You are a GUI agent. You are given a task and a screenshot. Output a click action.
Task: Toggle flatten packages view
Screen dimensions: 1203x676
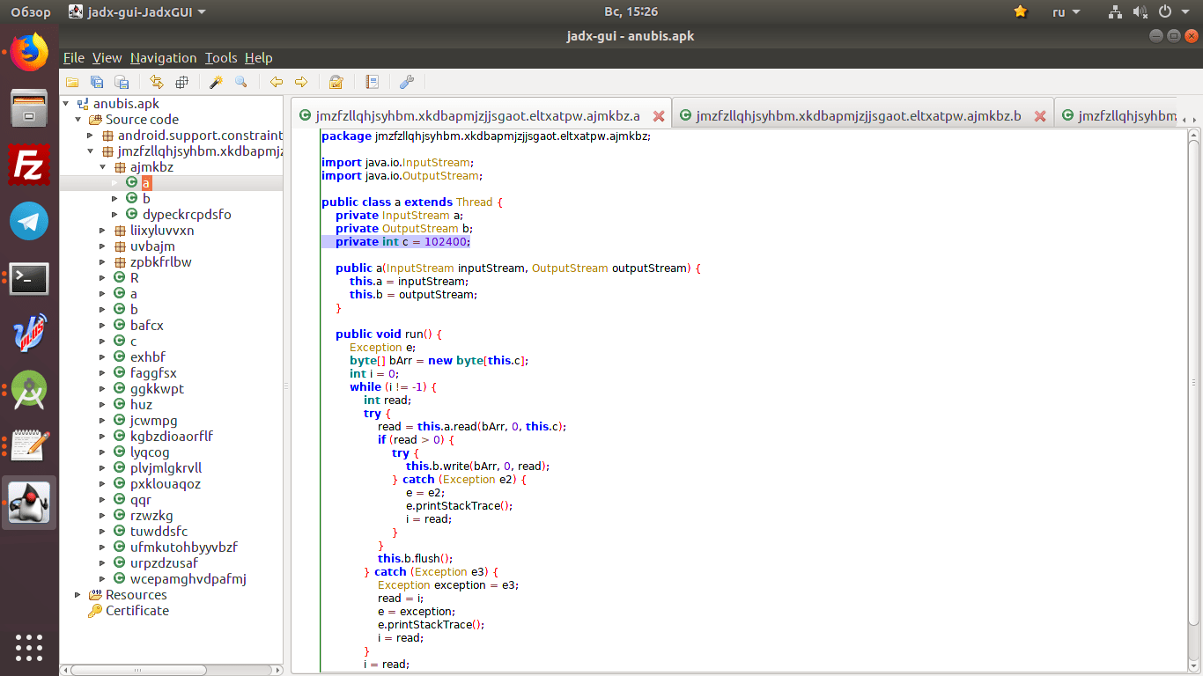[x=181, y=82]
